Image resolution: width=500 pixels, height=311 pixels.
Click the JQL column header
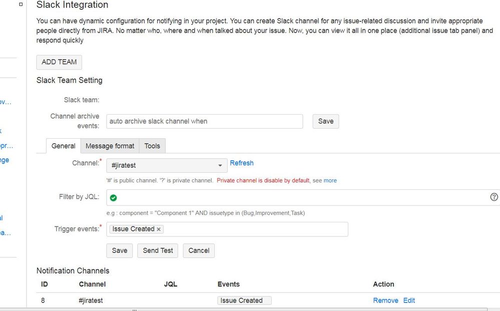[x=171, y=284]
